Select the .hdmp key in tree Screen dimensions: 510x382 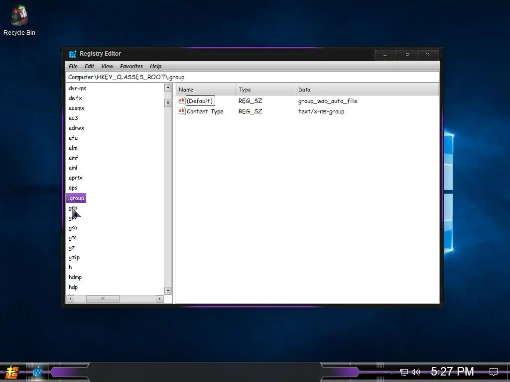click(75, 278)
